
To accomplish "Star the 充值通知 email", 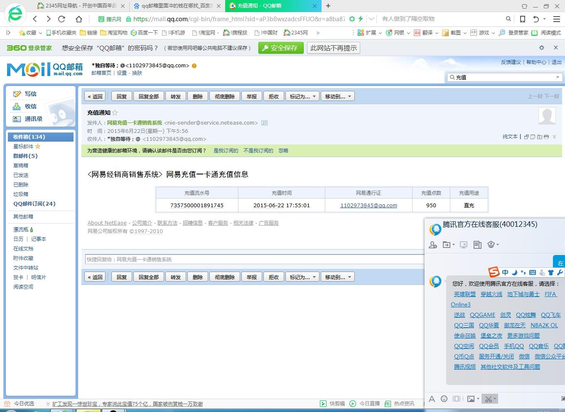I will (x=115, y=113).
